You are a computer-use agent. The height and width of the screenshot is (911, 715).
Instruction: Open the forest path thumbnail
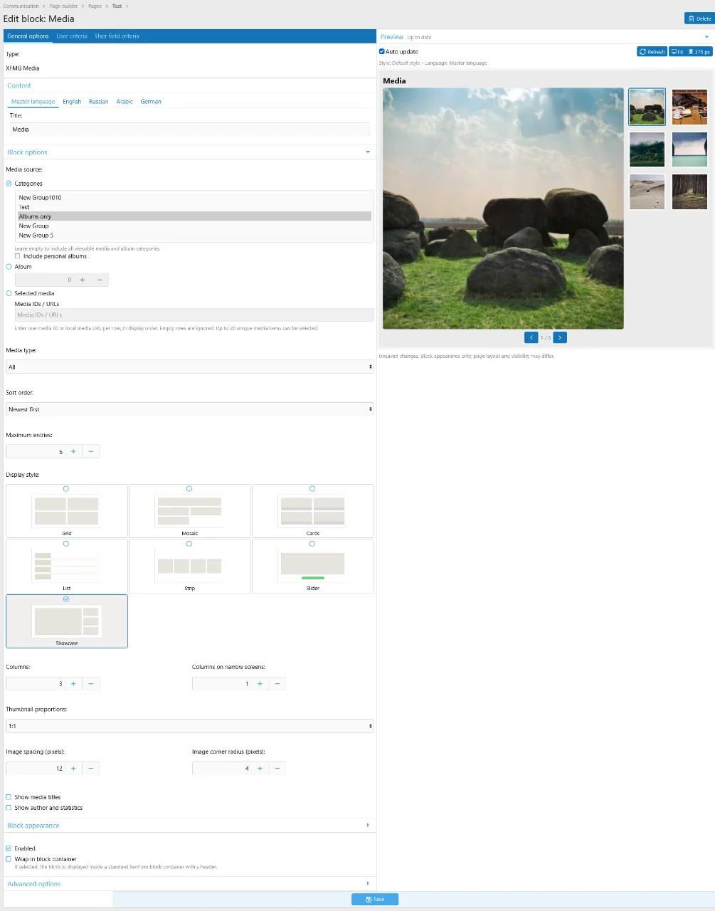point(689,191)
